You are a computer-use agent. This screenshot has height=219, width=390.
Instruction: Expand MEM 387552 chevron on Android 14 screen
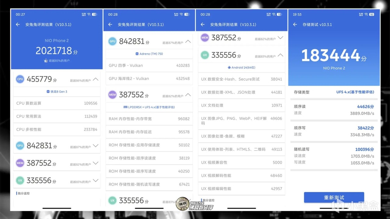(281, 38)
